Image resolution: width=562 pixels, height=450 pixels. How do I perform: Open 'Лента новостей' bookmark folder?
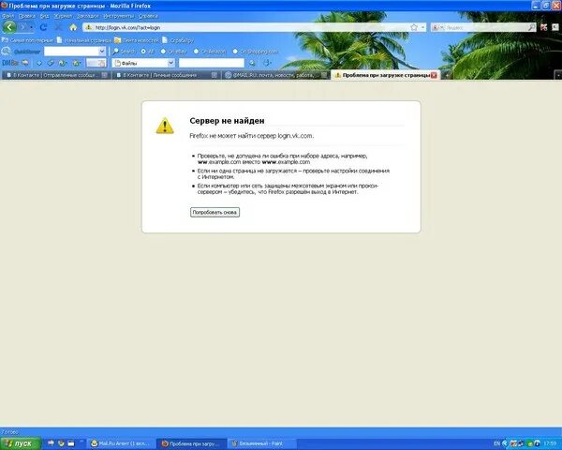137,40
